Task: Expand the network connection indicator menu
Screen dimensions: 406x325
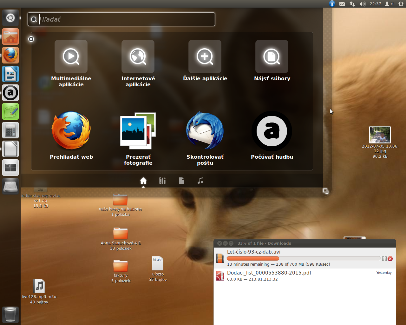Action: pyautogui.click(x=352, y=4)
